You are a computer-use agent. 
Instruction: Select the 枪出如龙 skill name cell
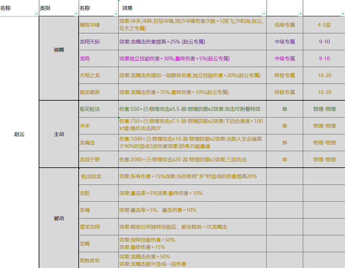coord(99,176)
